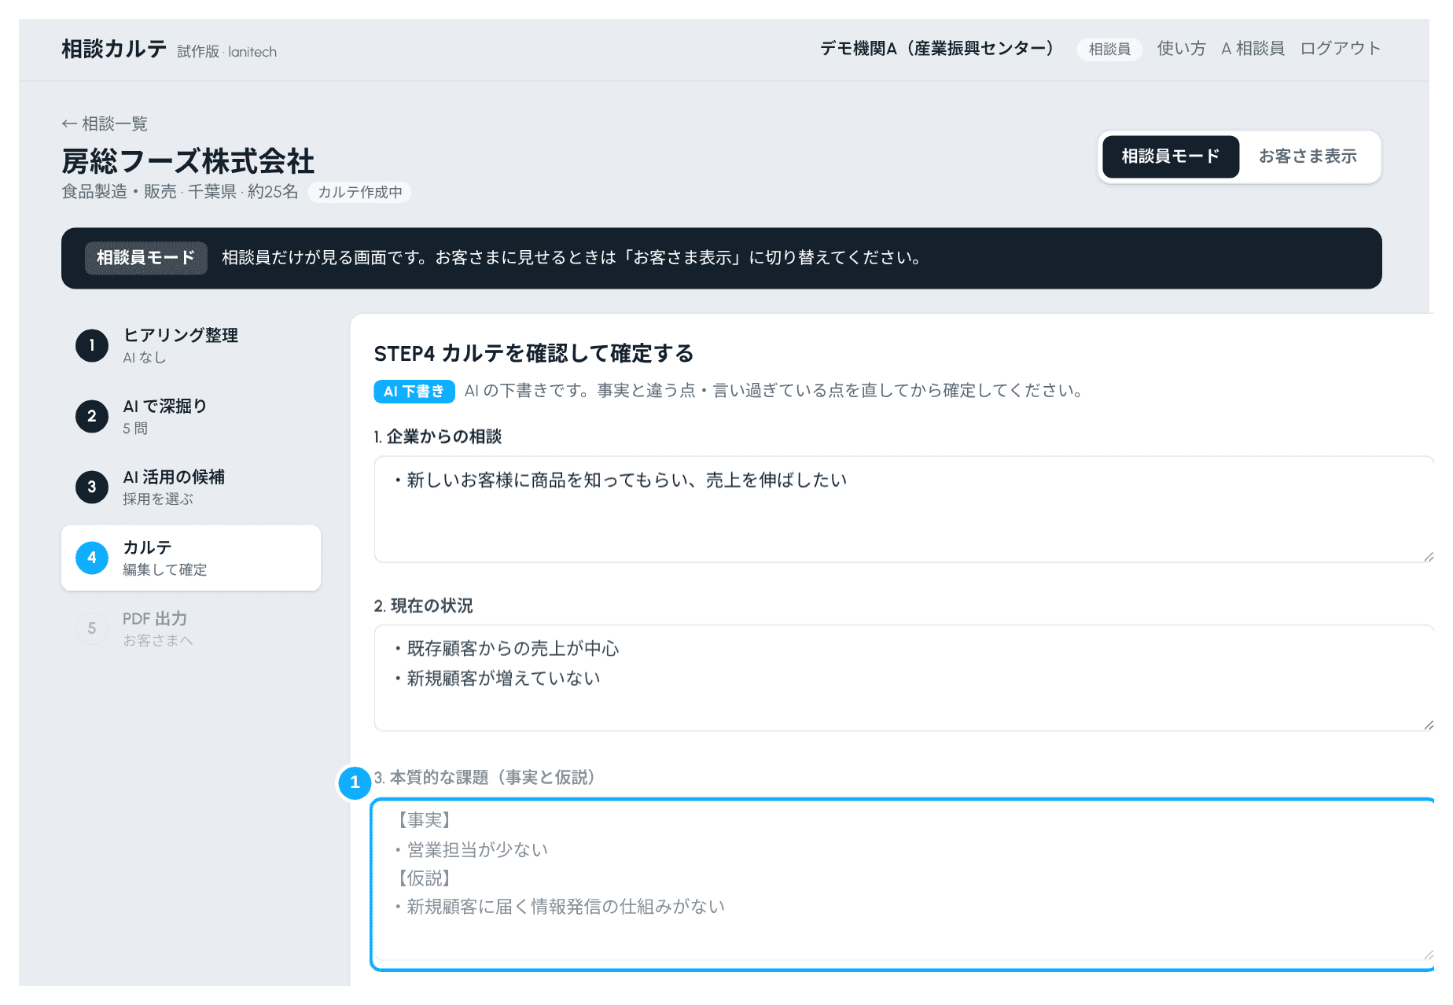Image resolution: width=1453 pixels, height=1005 pixels.
Task: Click the 食品製造・販売 · 千葉県 · 約25名 subtitle
Action: tap(180, 192)
